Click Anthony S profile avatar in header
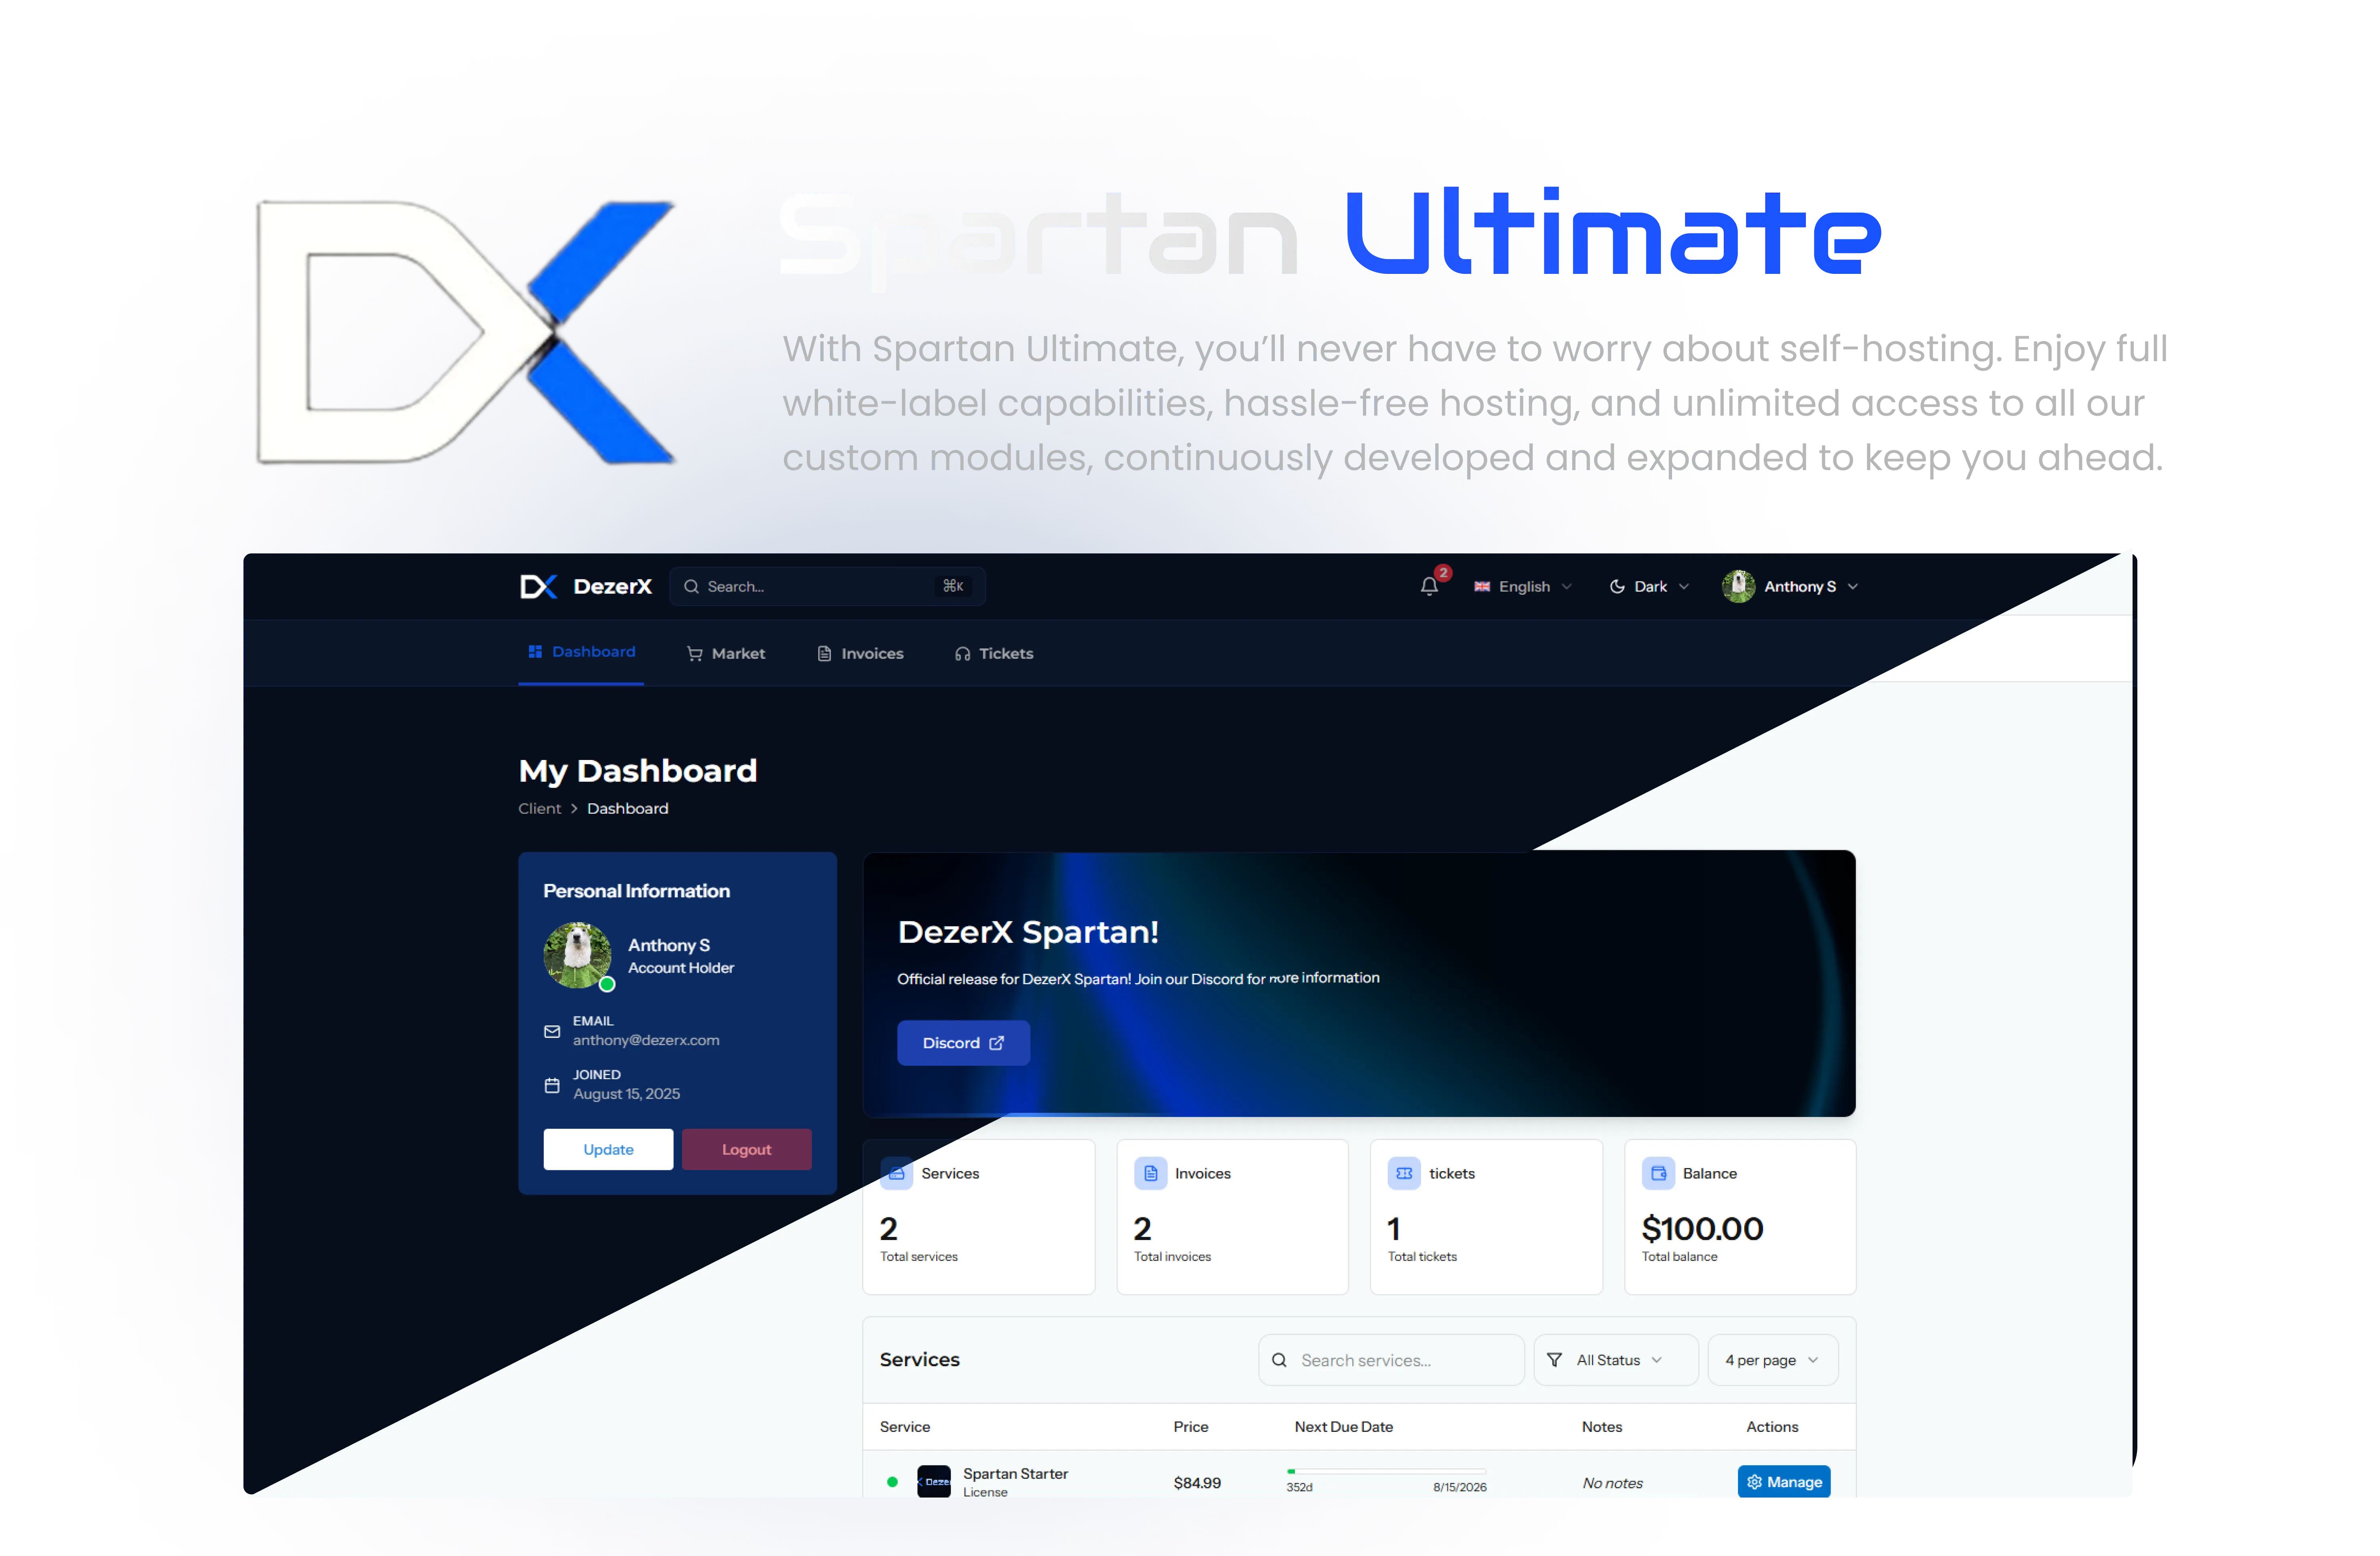The image size is (2380, 1556). (1738, 586)
